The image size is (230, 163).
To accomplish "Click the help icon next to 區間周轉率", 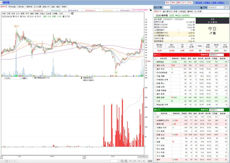I will (x=172, y=41).
